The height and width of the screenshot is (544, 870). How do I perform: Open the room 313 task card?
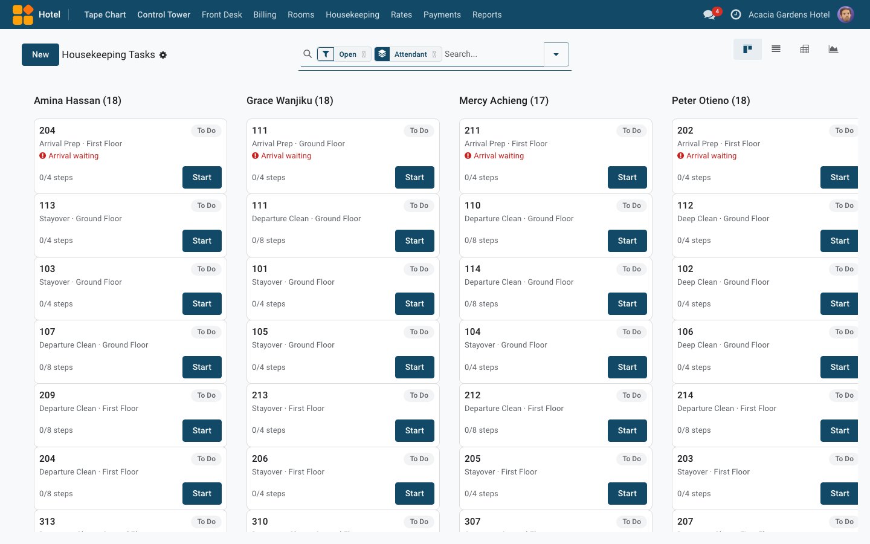[130, 522]
